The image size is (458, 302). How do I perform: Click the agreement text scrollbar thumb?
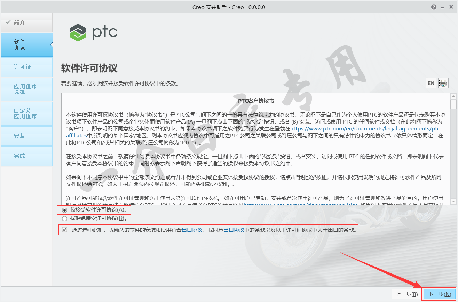click(453, 104)
